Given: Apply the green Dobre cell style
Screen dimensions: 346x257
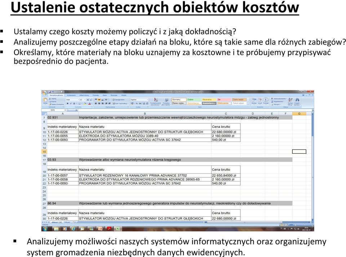Looking at the screenshot, I should (x=194, y=99).
